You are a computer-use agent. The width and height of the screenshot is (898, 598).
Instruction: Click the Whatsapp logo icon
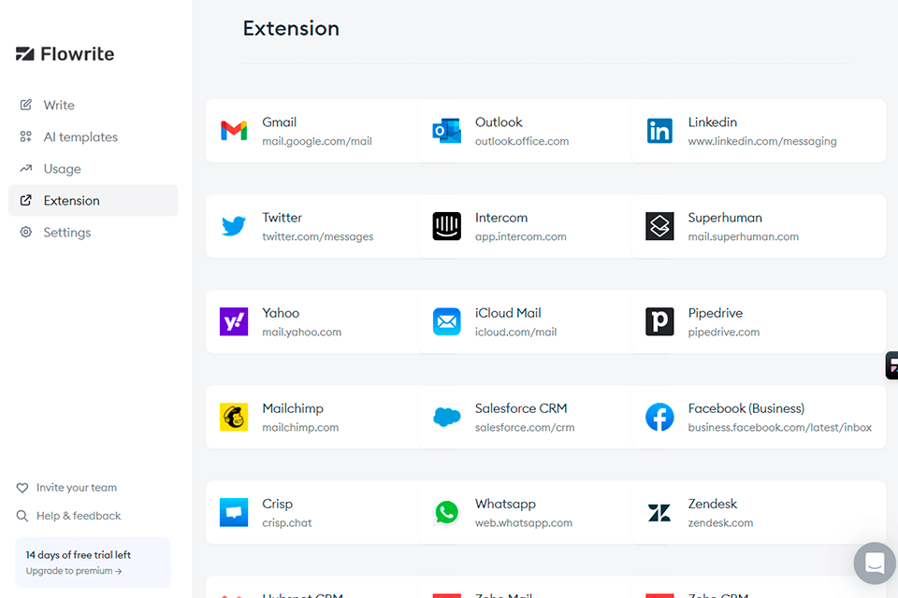point(447,512)
